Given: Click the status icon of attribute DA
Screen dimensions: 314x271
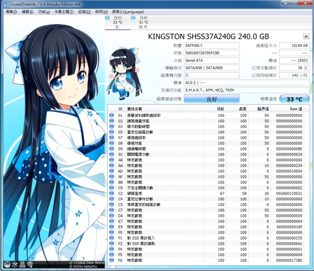Looking at the screenshot, I should 112,216.
